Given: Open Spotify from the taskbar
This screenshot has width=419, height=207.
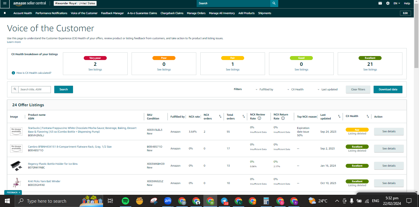Looking at the screenshot, I should [x=125, y=201].
